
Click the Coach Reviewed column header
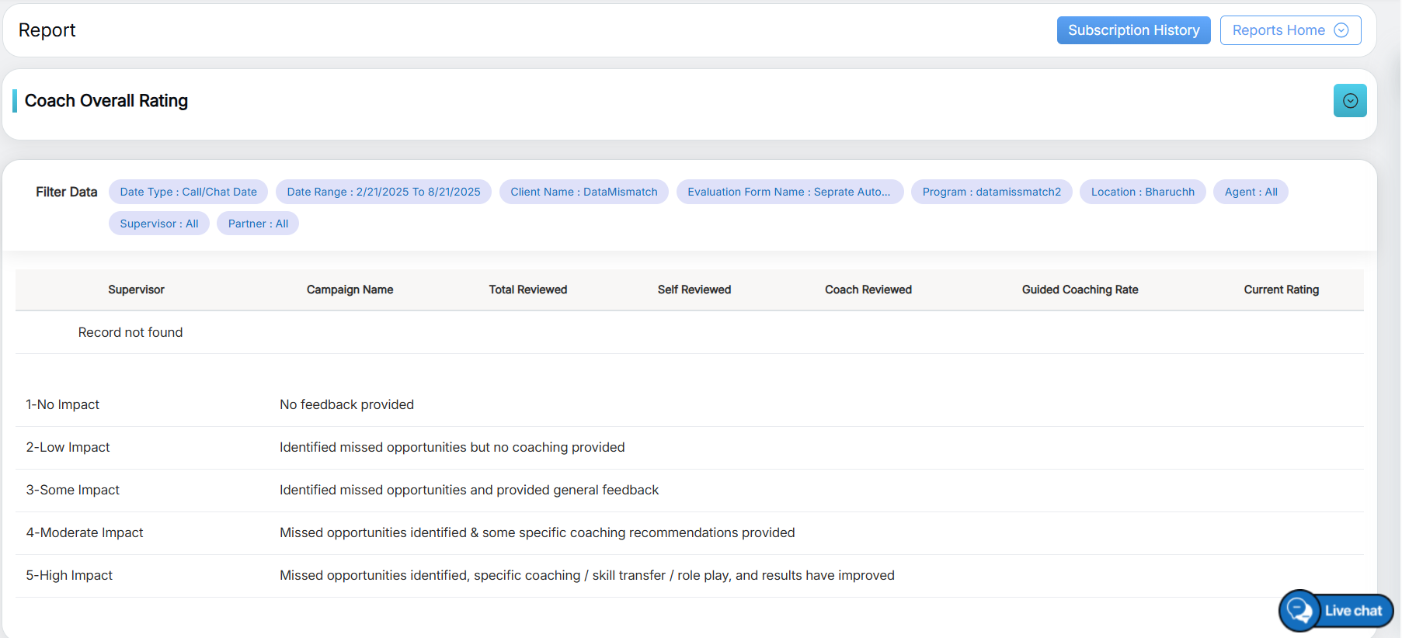868,290
